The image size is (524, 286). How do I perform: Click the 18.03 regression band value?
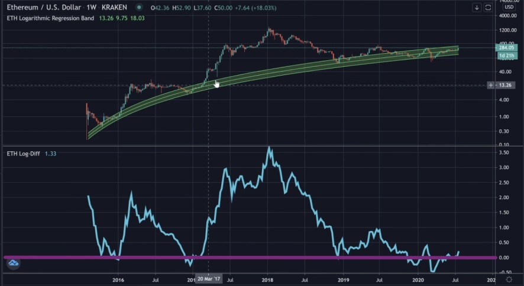(137, 18)
